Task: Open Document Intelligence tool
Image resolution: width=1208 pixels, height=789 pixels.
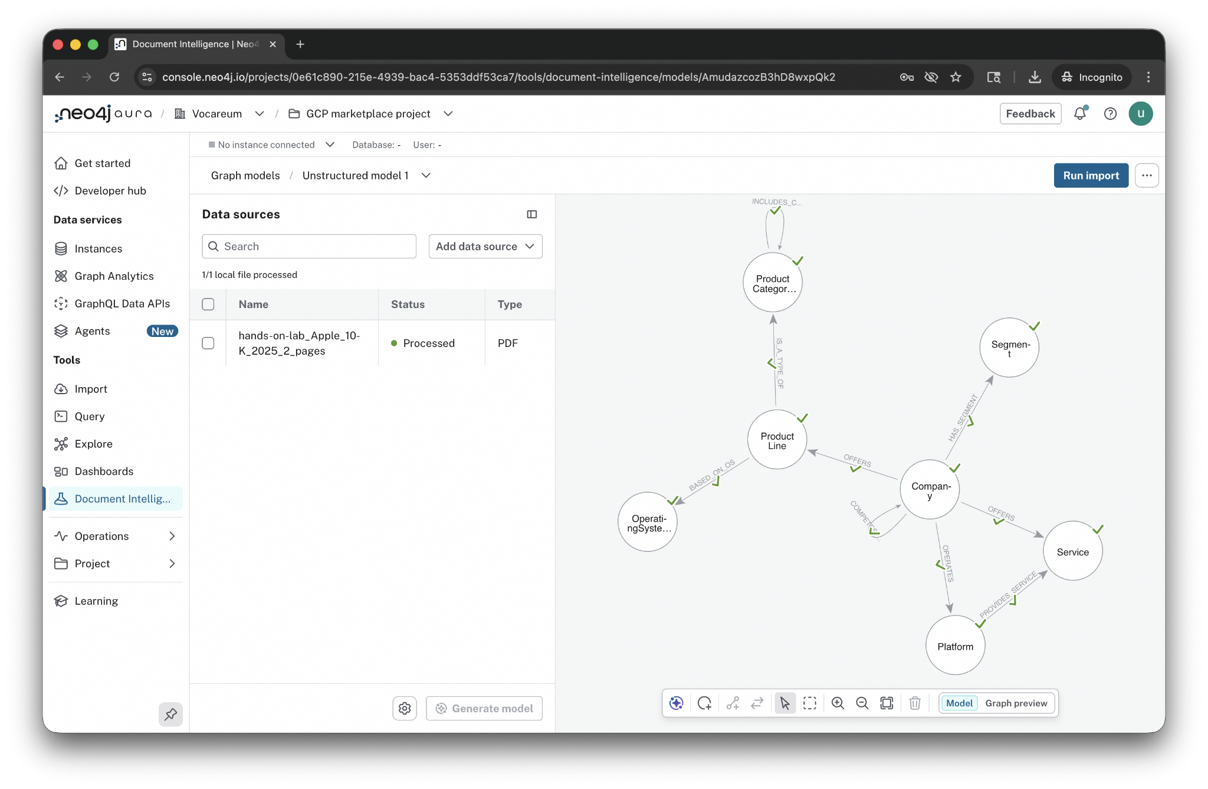Action: tap(116, 499)
